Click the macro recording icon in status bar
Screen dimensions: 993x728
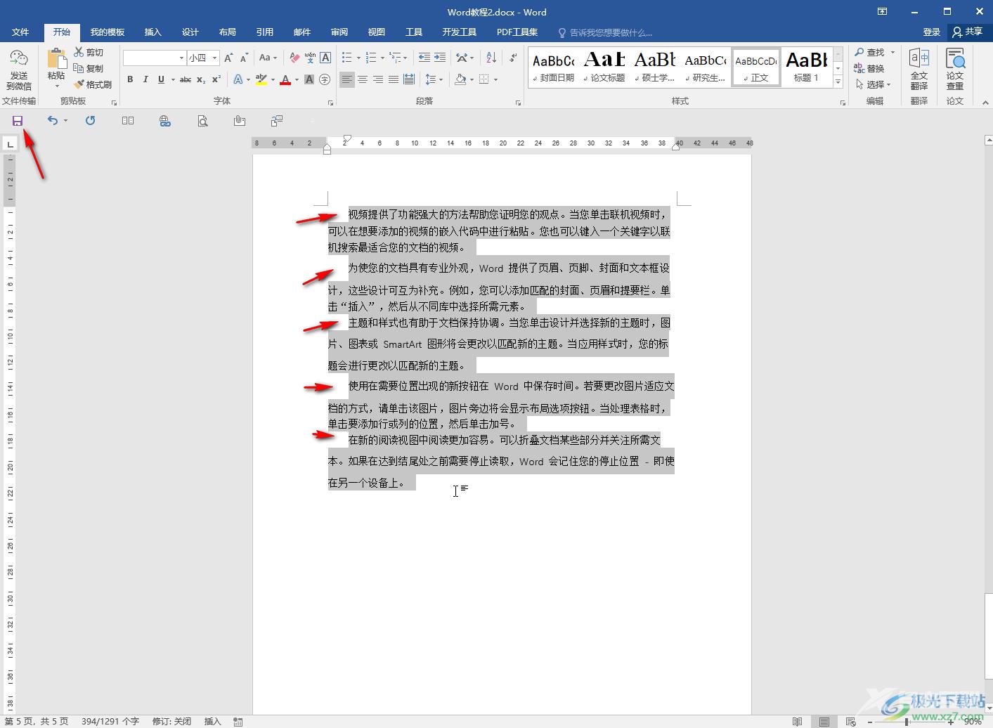pos(238,722)
